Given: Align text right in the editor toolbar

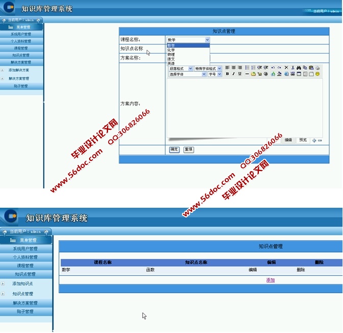Looking at the screenshot, I should (240, 68).
